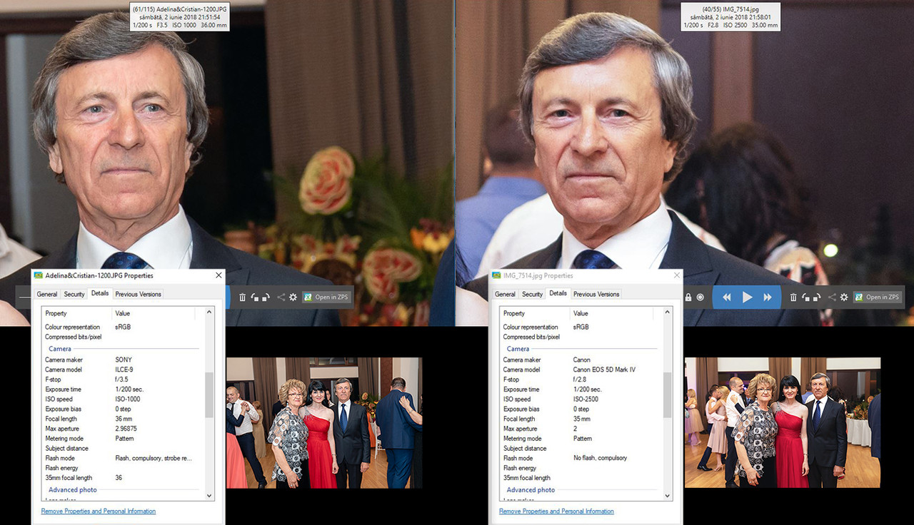Rotate right in the left viewer toolbar
This screenshot has height=525, width=914.
point(265,297)
